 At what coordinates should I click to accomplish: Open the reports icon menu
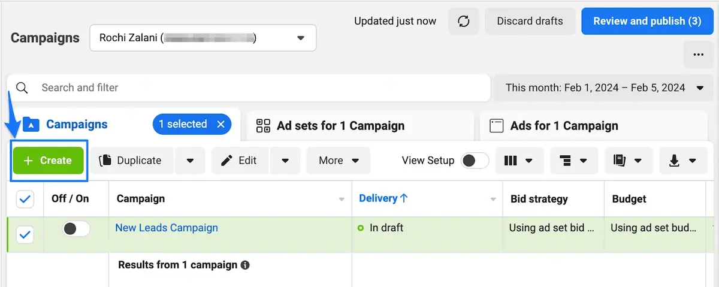[628, 161]
